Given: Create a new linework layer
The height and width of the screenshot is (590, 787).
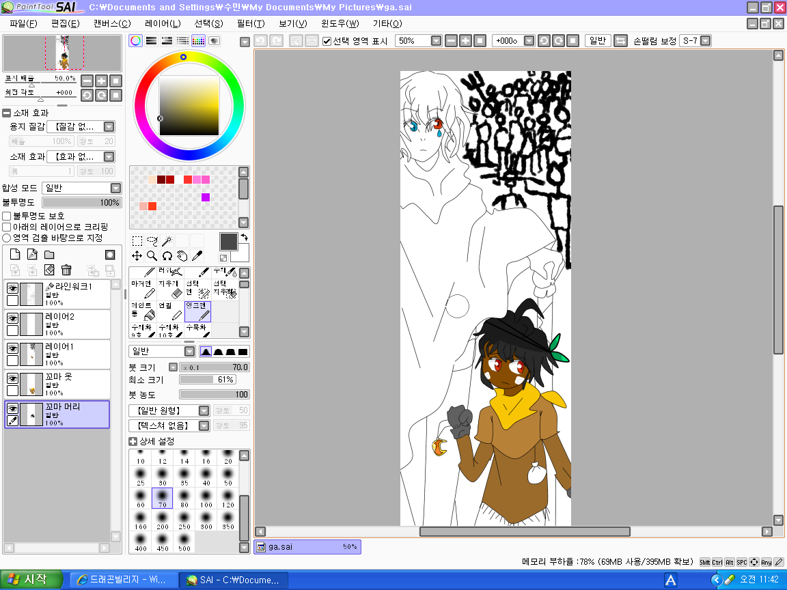Looking at the screenshot, I should pos(32,255).
